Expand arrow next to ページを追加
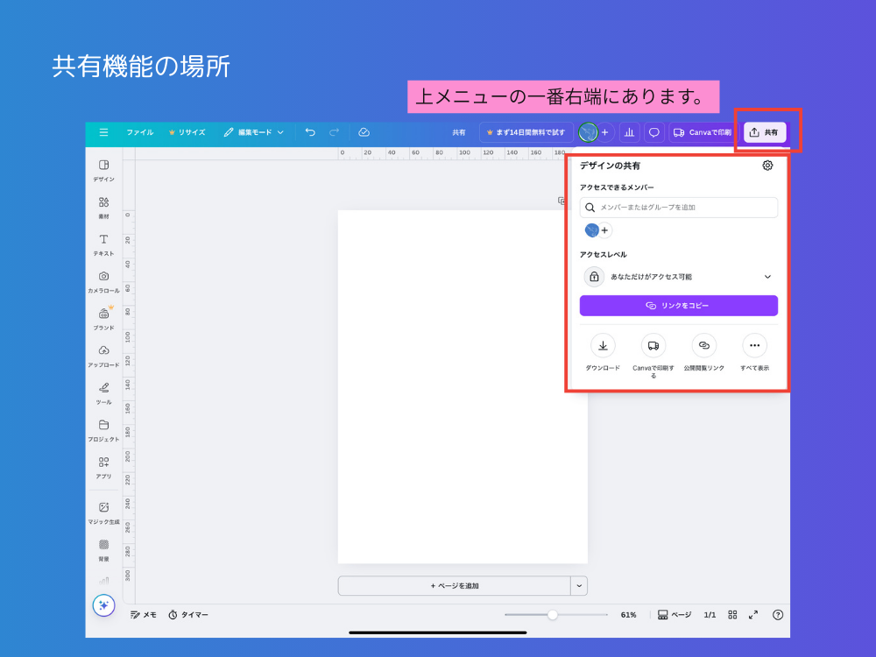876x657 pixels. [579, 586]
